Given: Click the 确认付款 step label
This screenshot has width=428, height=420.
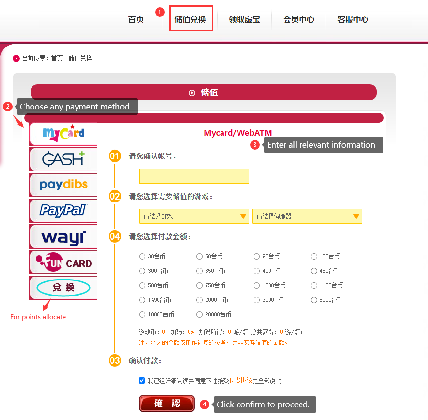Looking at the screenshot, I should (x=145, y=360).
